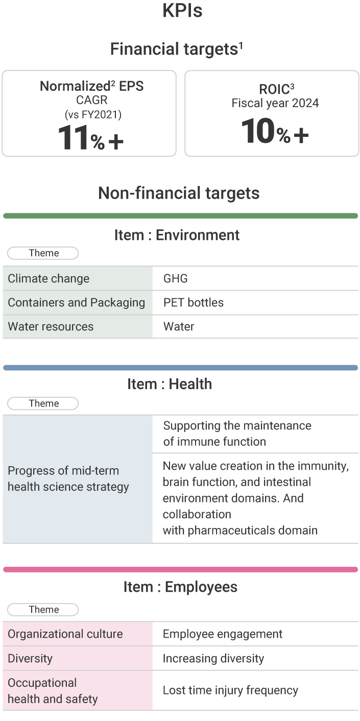Select Supporting the maintenance of immune function
360x721 pixels.
pos(237,434)
